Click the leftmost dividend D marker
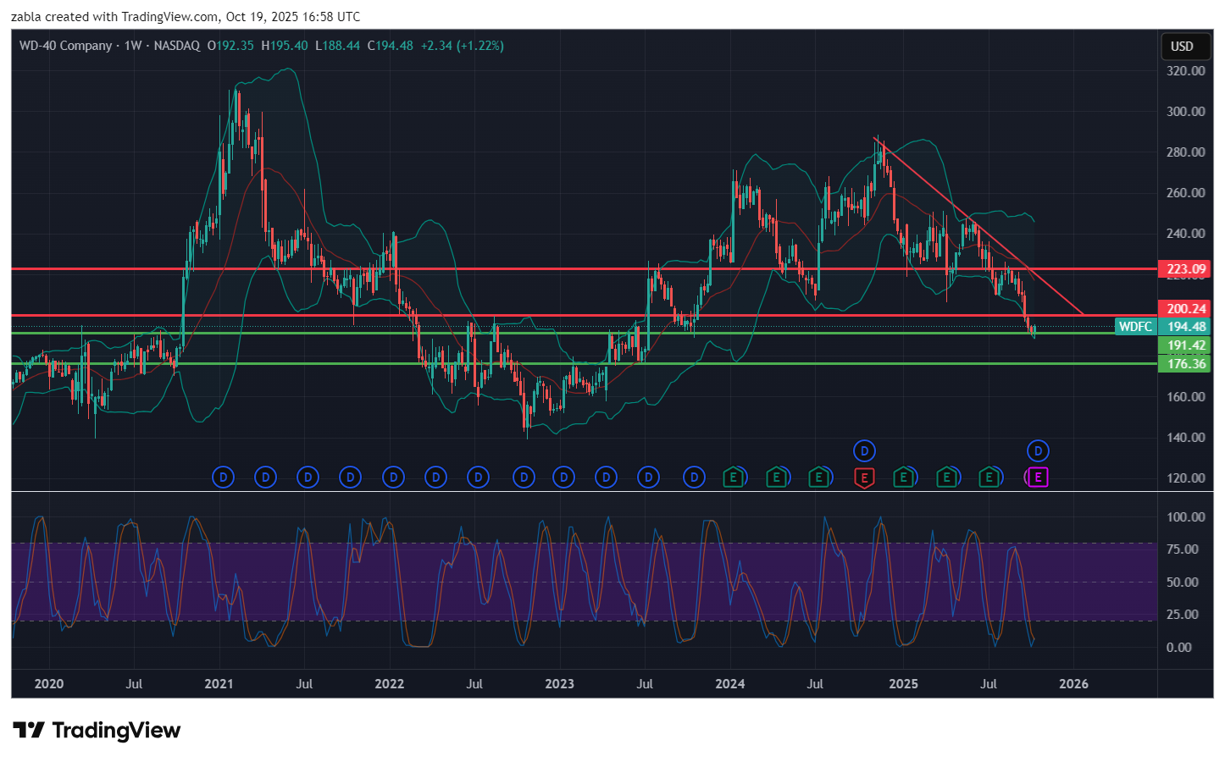The width and height of the screenshot is (1225, 762). 223,478
